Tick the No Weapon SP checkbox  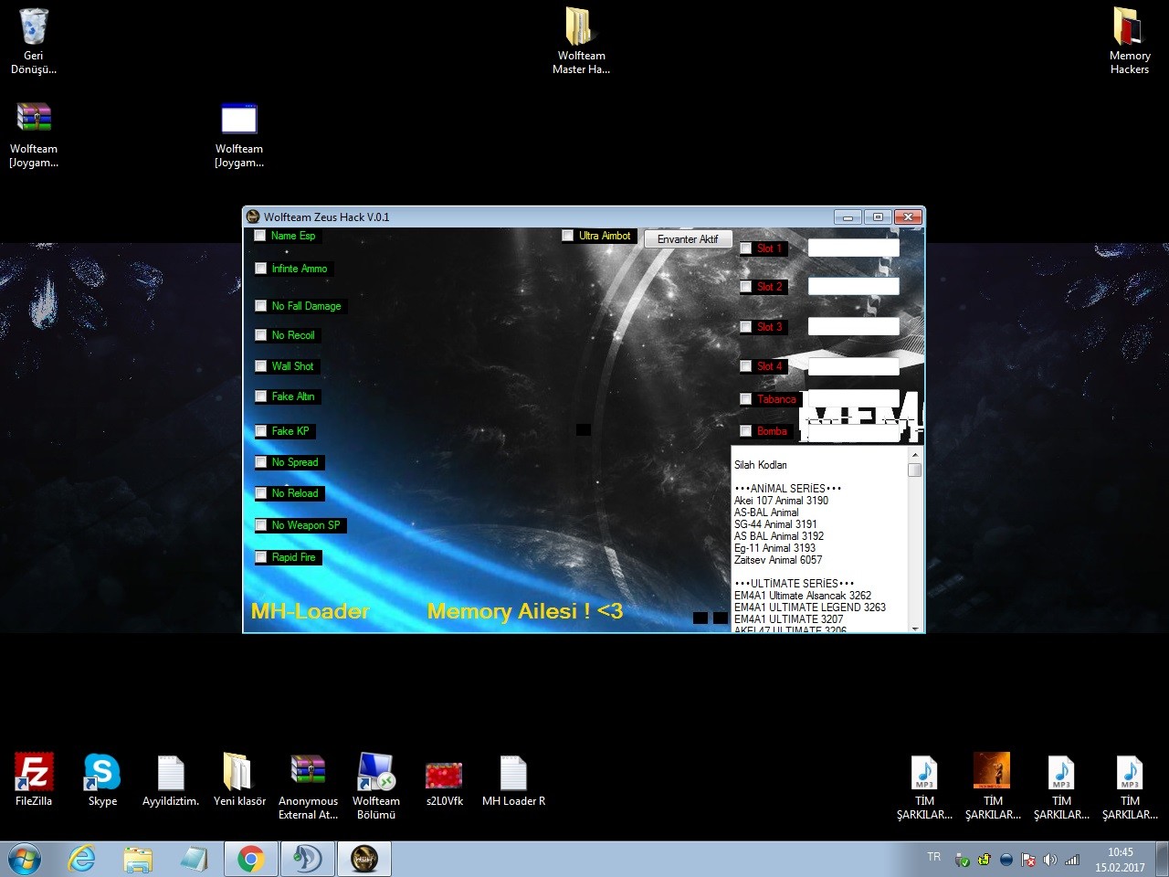pos(261,525)
